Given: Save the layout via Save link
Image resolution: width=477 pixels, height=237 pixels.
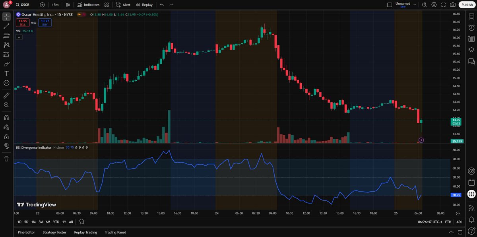Looking at the screenshot, I should coord(403,7).
